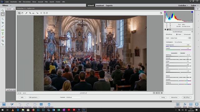
Task: Click the Sättigung saturation slider
Action: pos(178,84)
